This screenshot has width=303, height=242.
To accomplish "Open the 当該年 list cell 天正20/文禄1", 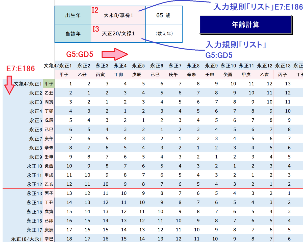I will (118, 33).
